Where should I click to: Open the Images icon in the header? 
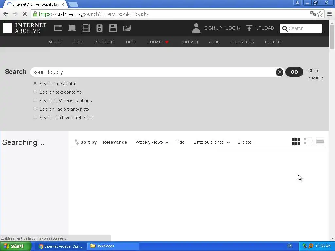pyautogui.click(x=127, y=28)
